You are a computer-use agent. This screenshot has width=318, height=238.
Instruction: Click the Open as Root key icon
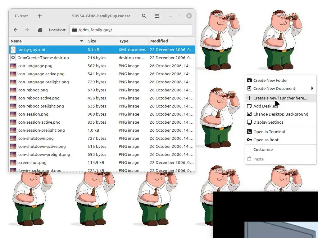[249, 140]
